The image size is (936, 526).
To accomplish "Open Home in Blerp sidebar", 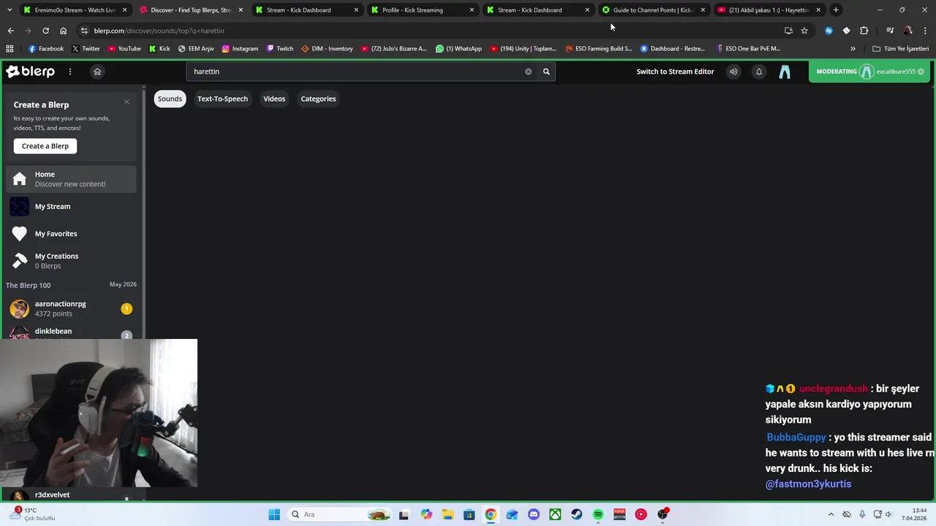I will [71, 179].
